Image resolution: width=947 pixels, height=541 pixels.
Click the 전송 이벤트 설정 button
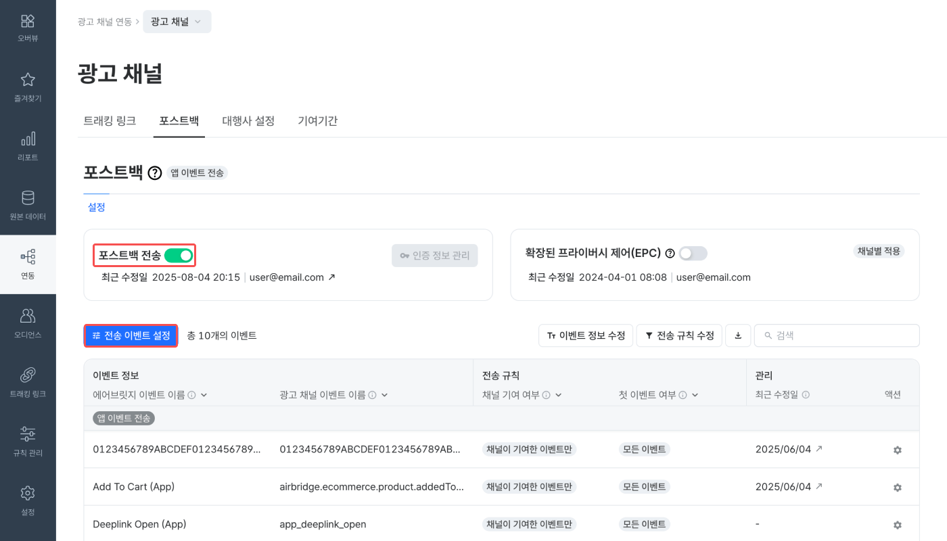click(131, 335)
